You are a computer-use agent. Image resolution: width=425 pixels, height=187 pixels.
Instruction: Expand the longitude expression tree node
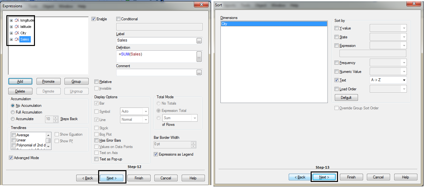point(11,20)
